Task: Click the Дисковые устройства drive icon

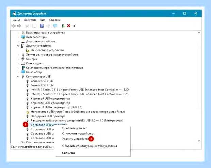Action: pyautogui.click(x=23, y=42)
